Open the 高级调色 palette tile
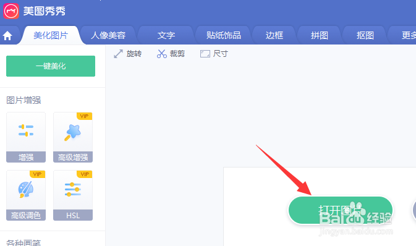416x246 pixels. tap(26, 195)
